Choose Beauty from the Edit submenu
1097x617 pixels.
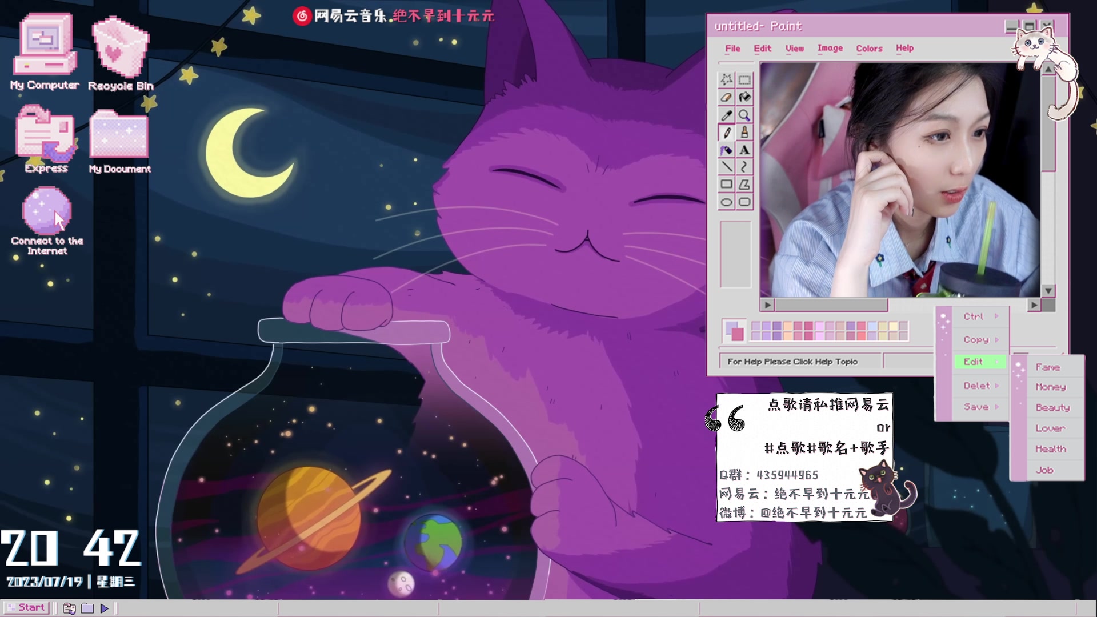coord(1052,408)
